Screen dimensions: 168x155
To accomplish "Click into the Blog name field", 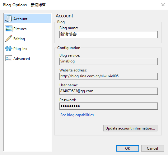I will coord(109,34).
